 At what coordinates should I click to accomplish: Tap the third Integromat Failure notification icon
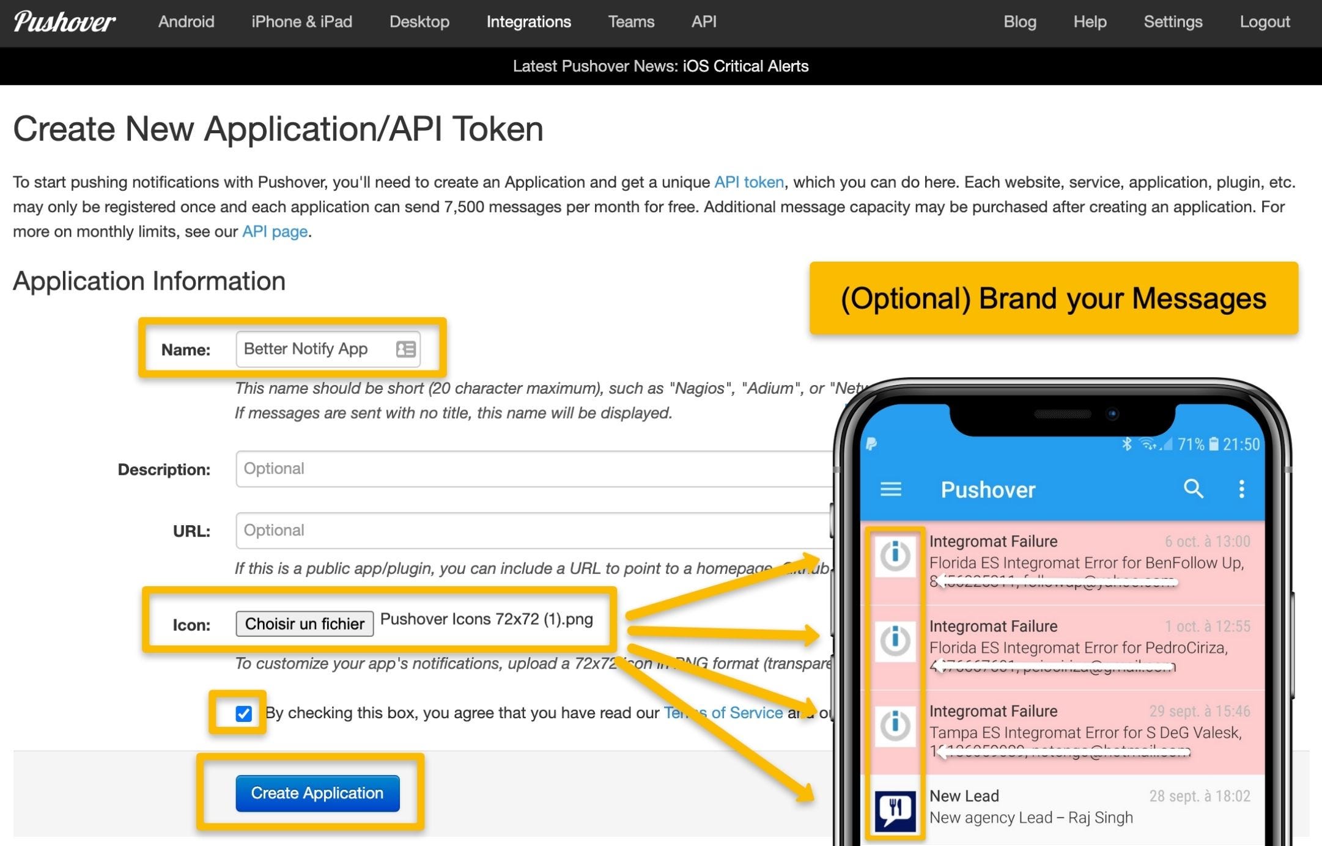pyautogui.click(x=895, y=726)
